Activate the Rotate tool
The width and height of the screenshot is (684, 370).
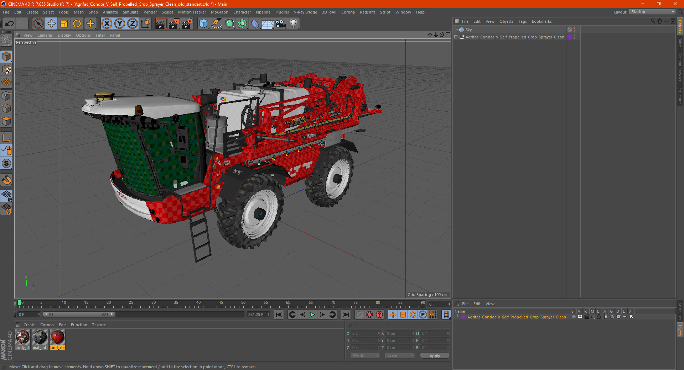tap(77, 24)
